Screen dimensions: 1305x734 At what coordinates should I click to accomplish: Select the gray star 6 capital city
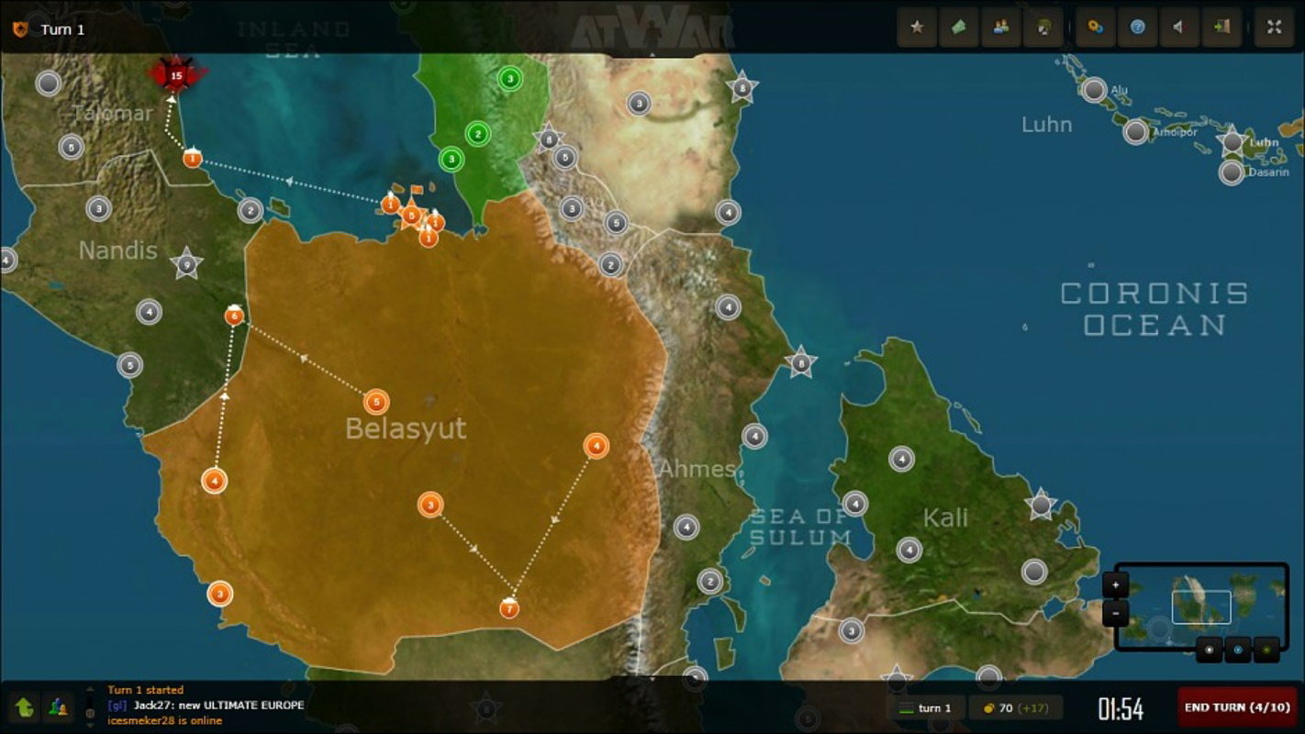pos(549,139)
